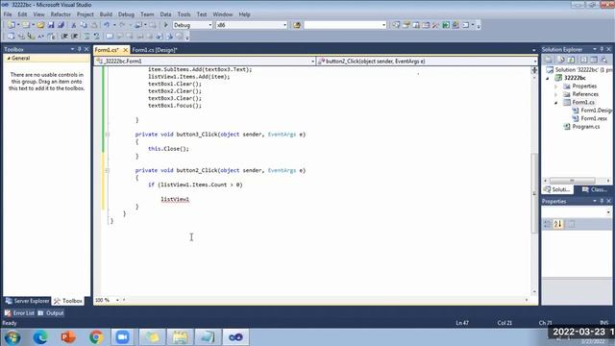Screen dimensions: 615x346
Task: Click the Alphabetical sort icon in Properties
Action: coord(558,224)
